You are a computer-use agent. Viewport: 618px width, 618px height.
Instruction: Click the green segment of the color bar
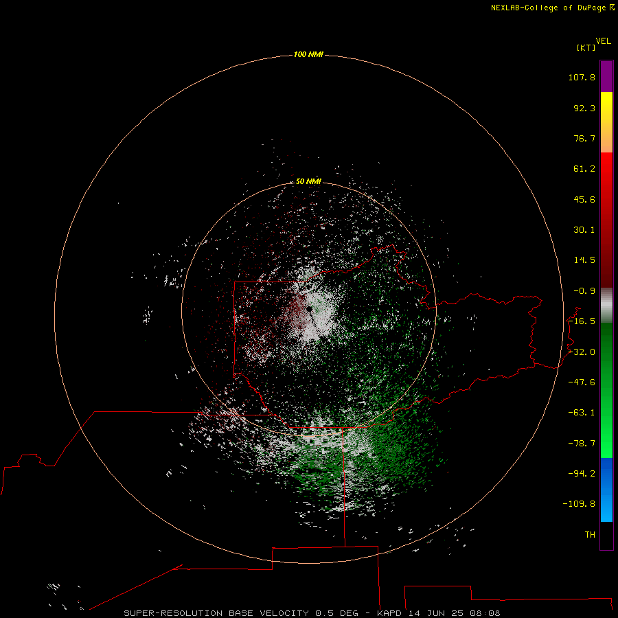click(x=606, y=390)
